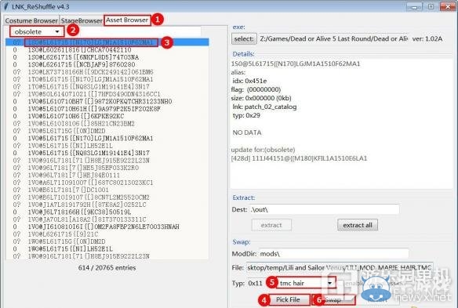Click the extract all button

pos(358,225)
